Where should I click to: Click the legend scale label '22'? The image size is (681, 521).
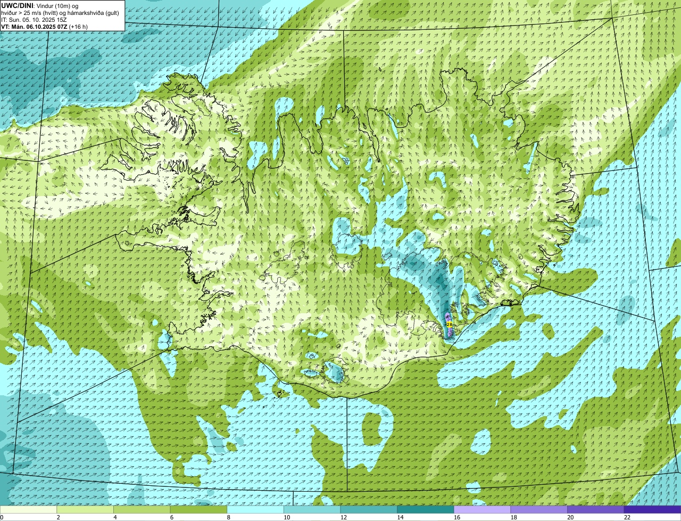point(627,517)
